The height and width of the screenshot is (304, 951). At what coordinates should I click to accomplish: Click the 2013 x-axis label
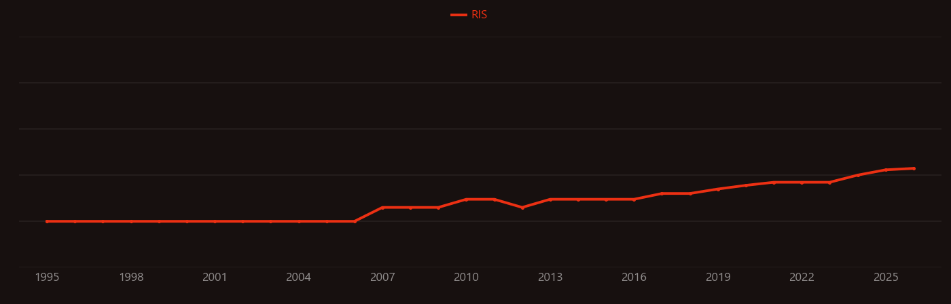click(550, 278)
